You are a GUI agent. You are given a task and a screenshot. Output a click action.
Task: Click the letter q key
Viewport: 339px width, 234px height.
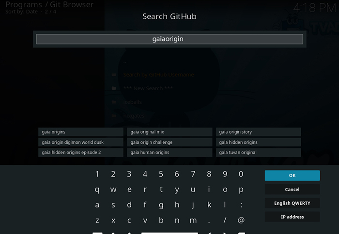(97, 190)
